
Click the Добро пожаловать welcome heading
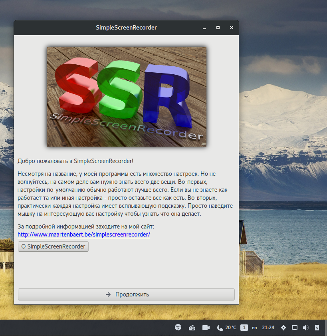(75, 161)
